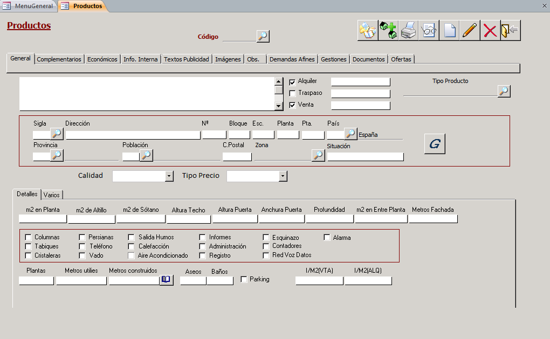The width and height of the screenshot is (550, 339).
Task: Open the Ofertas tab
Action: pyautogui.click(x=401, y=59)
